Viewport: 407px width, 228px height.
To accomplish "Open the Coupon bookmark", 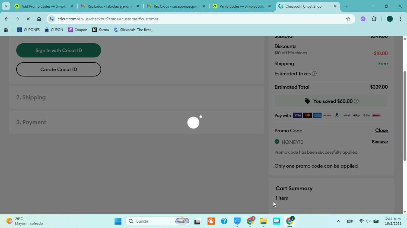I will click(x=78, y=30).
